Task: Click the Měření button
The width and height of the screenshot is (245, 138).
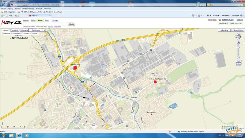Action: coord(239,64)
